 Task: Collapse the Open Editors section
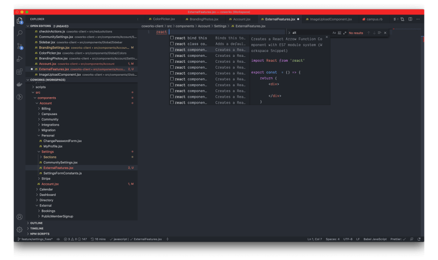pyautogui.click(x=28, y=26)
